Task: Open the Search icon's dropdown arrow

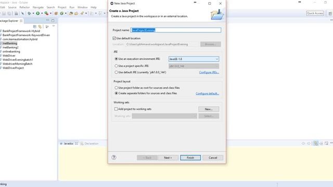Action: point(86,14)
